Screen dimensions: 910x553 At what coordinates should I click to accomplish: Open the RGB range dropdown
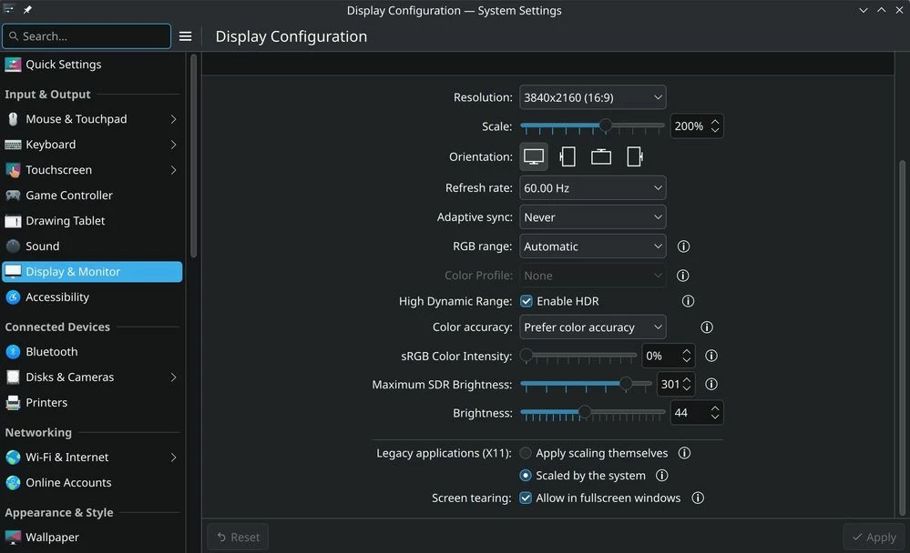(592, 246)
